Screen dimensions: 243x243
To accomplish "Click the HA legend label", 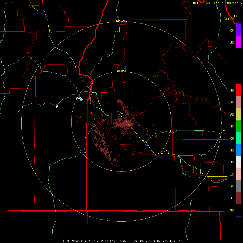I will [232, 90].
